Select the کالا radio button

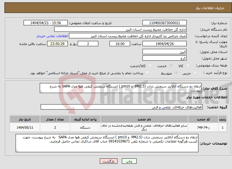pos(188,65)
